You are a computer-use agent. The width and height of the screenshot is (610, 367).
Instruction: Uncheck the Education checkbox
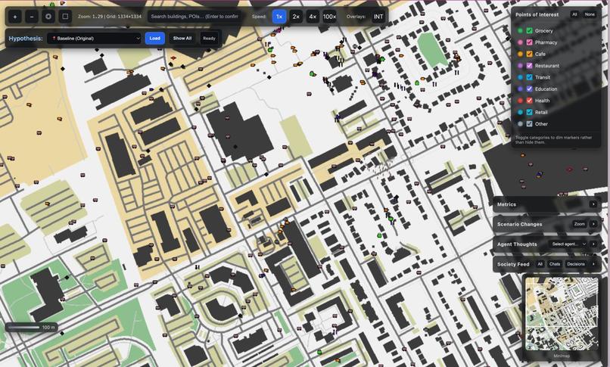point(529,89)
